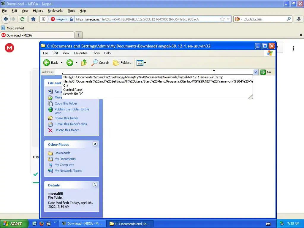This screenshot has height=228, width=304.
Task: Collapse the Address bar dropdown arrow
Action: click(x=256, y=72)
